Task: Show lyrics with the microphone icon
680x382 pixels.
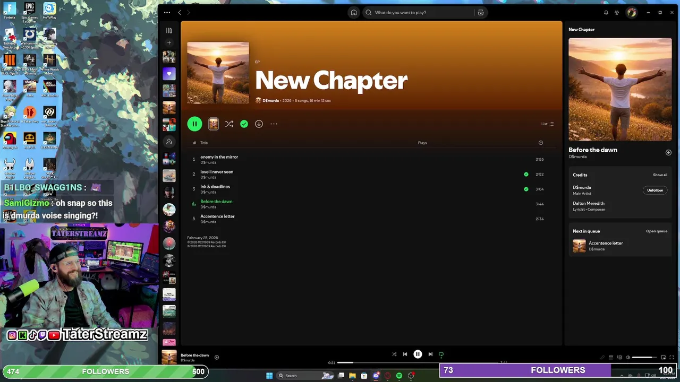Action: pos(602,357)
